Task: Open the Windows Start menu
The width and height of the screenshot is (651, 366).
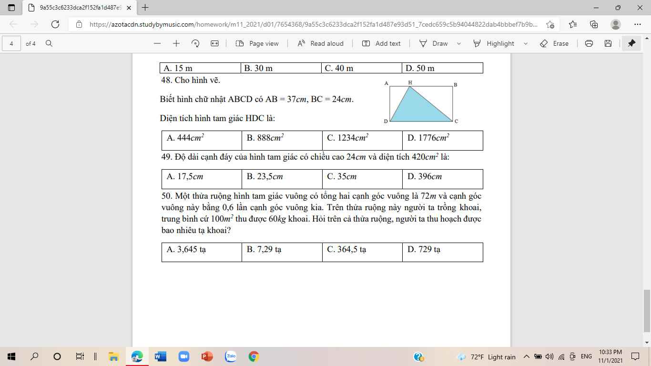Action: pyautogui.click(x=11, y=356)
